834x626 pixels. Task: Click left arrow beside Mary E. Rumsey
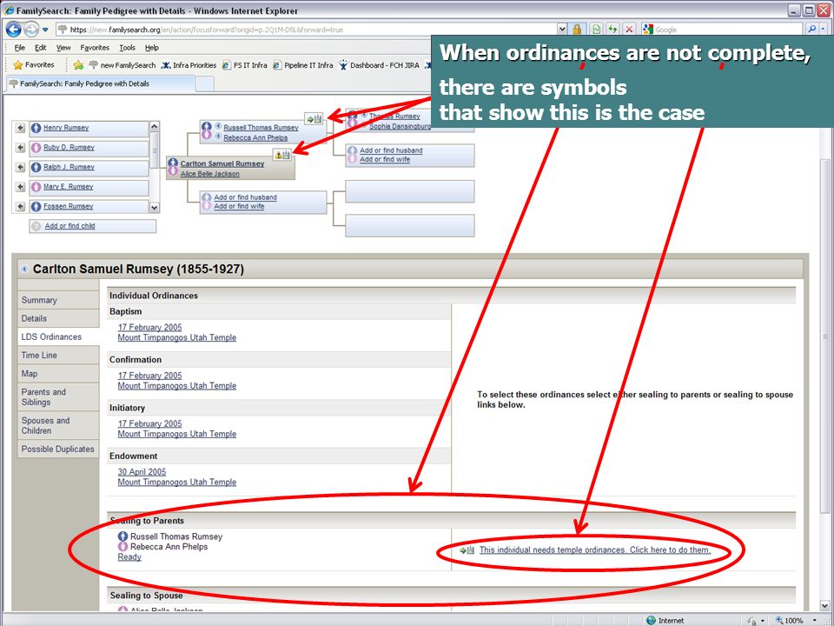pyautogui.click(x=20, y=187)
